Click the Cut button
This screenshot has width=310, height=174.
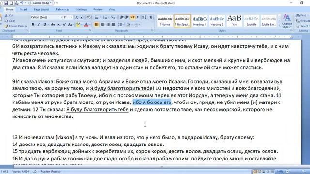click(x=9, y=15)
